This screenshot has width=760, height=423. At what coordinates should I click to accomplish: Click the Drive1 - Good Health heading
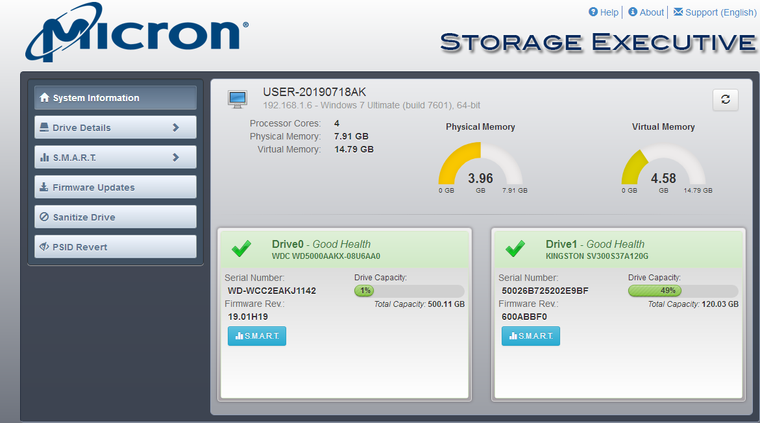point(595,244)
